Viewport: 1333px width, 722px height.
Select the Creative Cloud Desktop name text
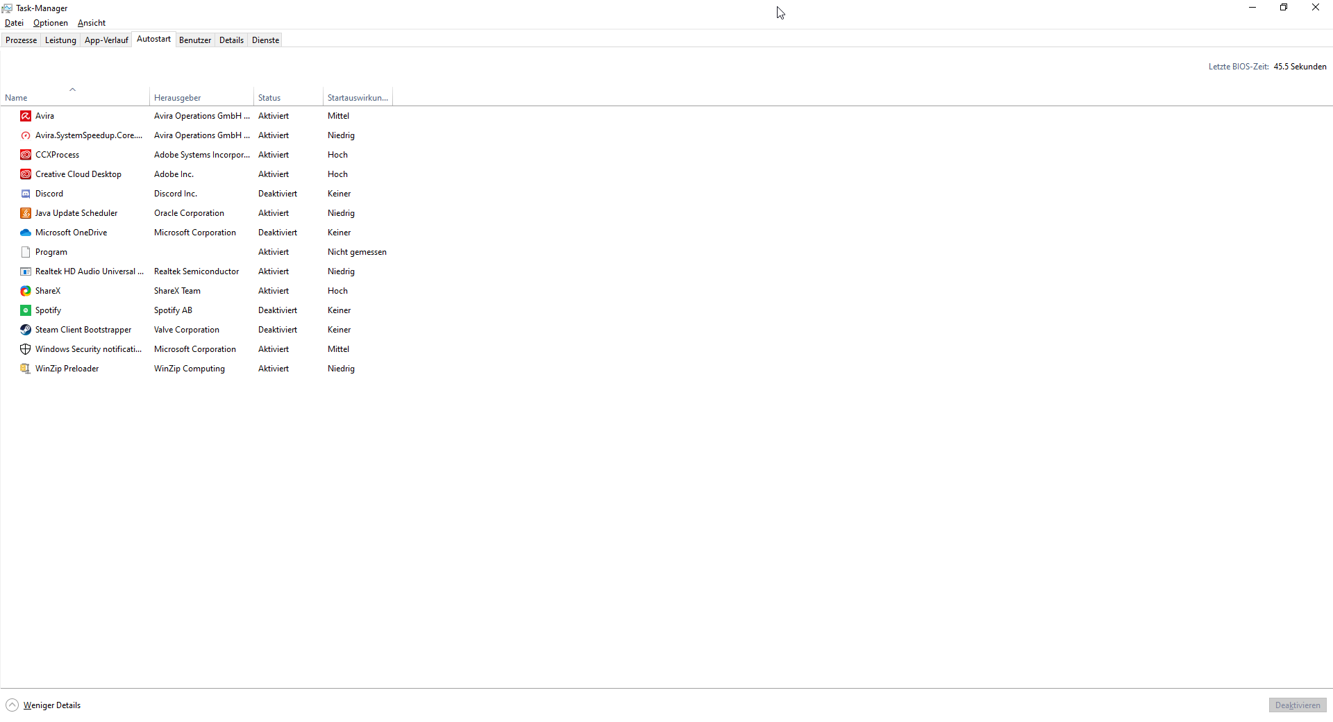pyautogui.click(x=78, y=174)
